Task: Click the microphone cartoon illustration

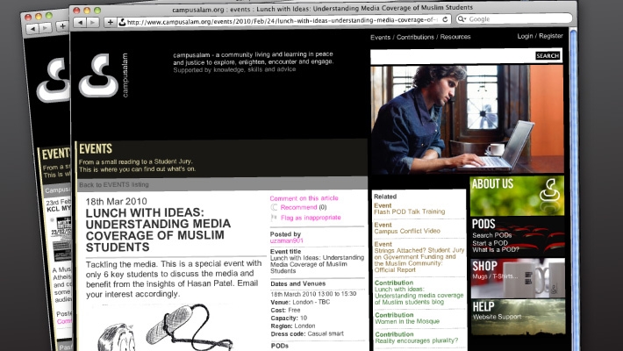Action: tap(165, 326)
